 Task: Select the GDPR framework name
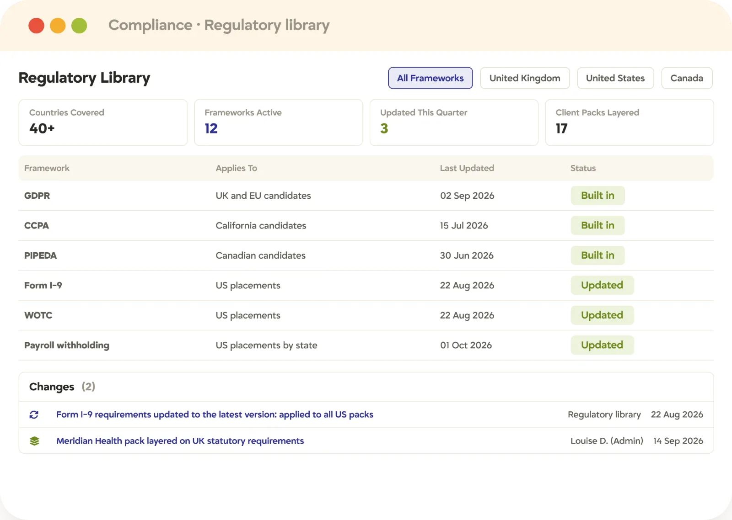[x=37, y=196]
